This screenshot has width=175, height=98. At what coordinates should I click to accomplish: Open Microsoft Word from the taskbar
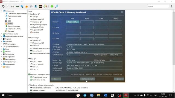105,95
